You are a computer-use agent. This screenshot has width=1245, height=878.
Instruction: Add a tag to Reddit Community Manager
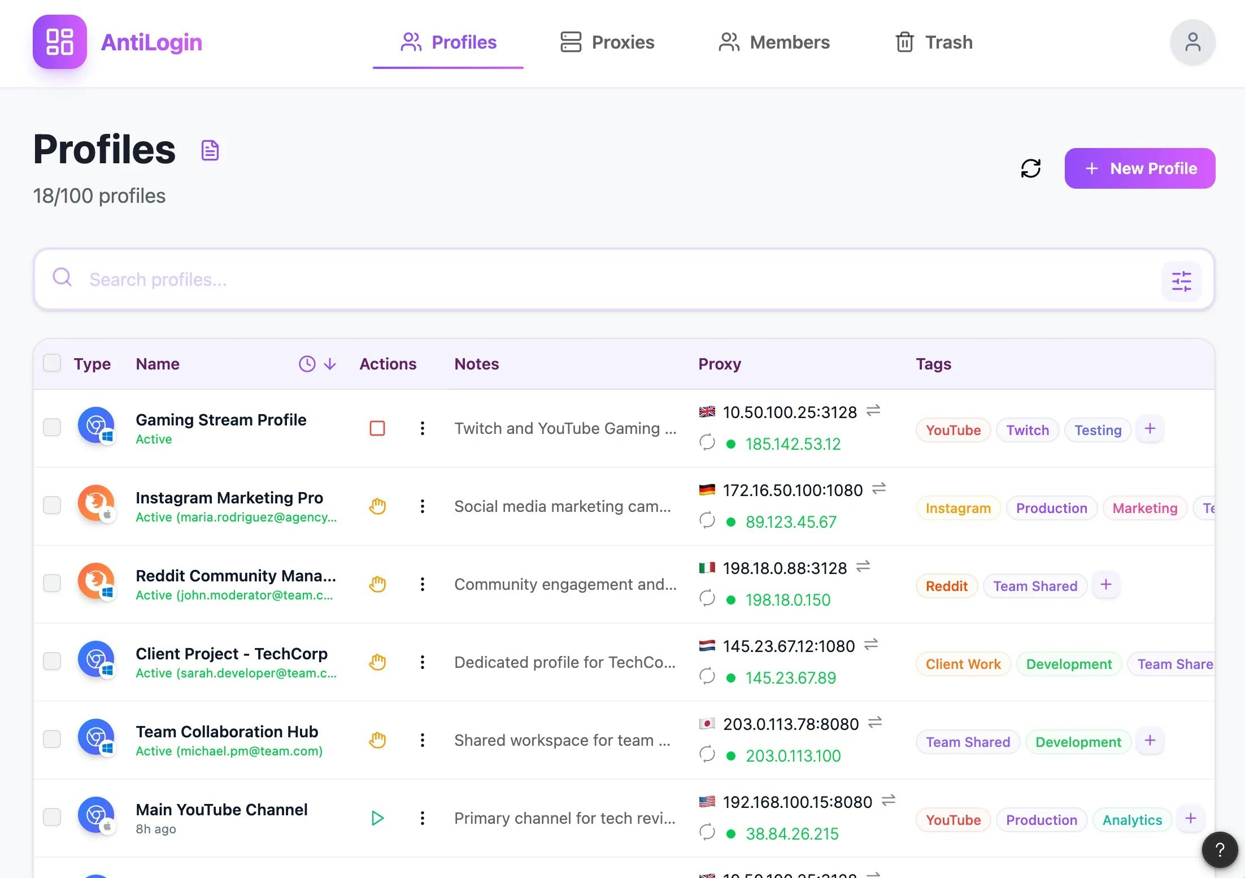[x=1106, y=585]
